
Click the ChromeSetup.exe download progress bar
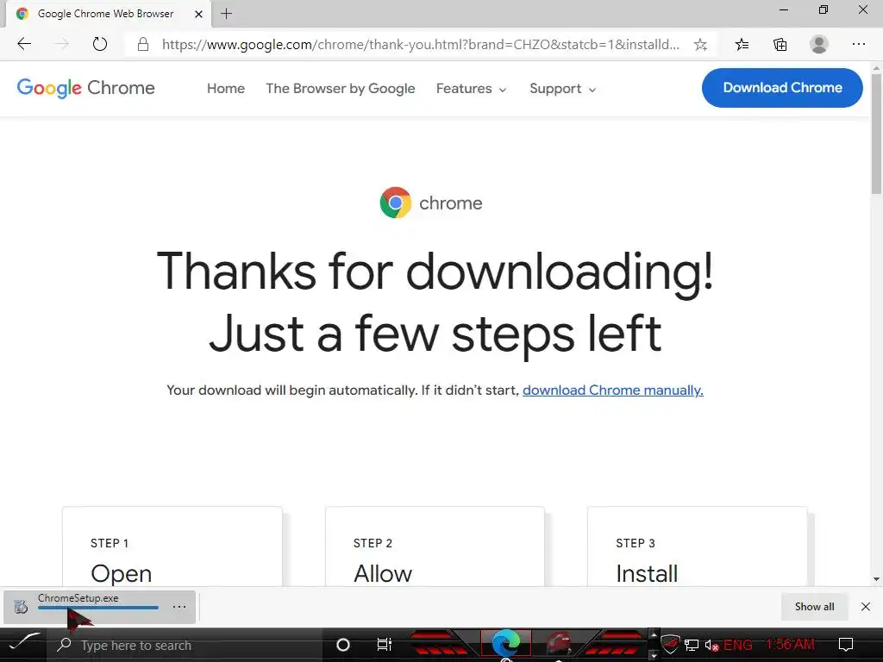tap(98, 608)
